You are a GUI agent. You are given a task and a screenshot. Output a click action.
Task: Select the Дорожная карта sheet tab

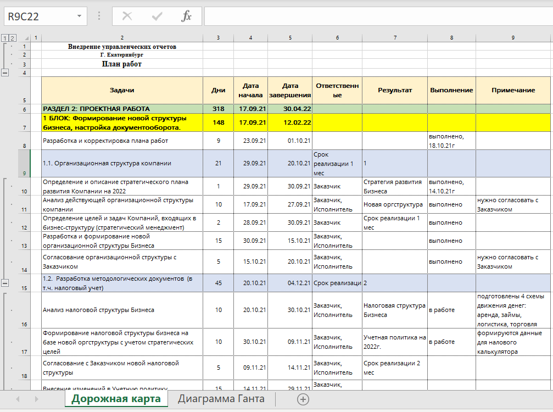click(x=116, y=399)
